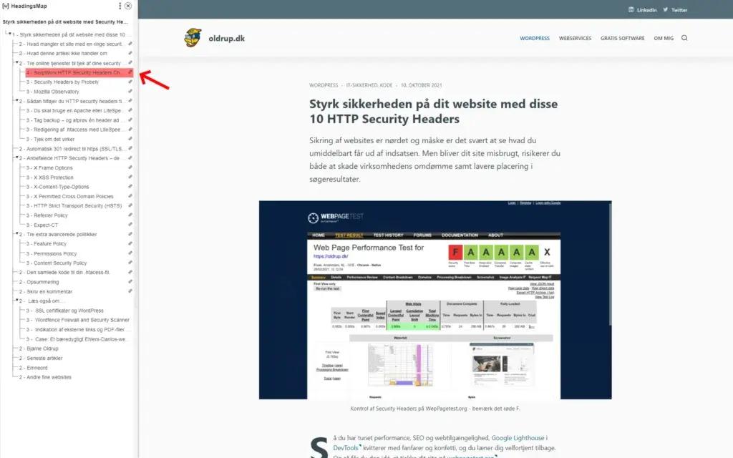The width and height of the screenshot is (733, 458).
Task: Click anchor icon for X Frame Options
Action: (130, 167)
